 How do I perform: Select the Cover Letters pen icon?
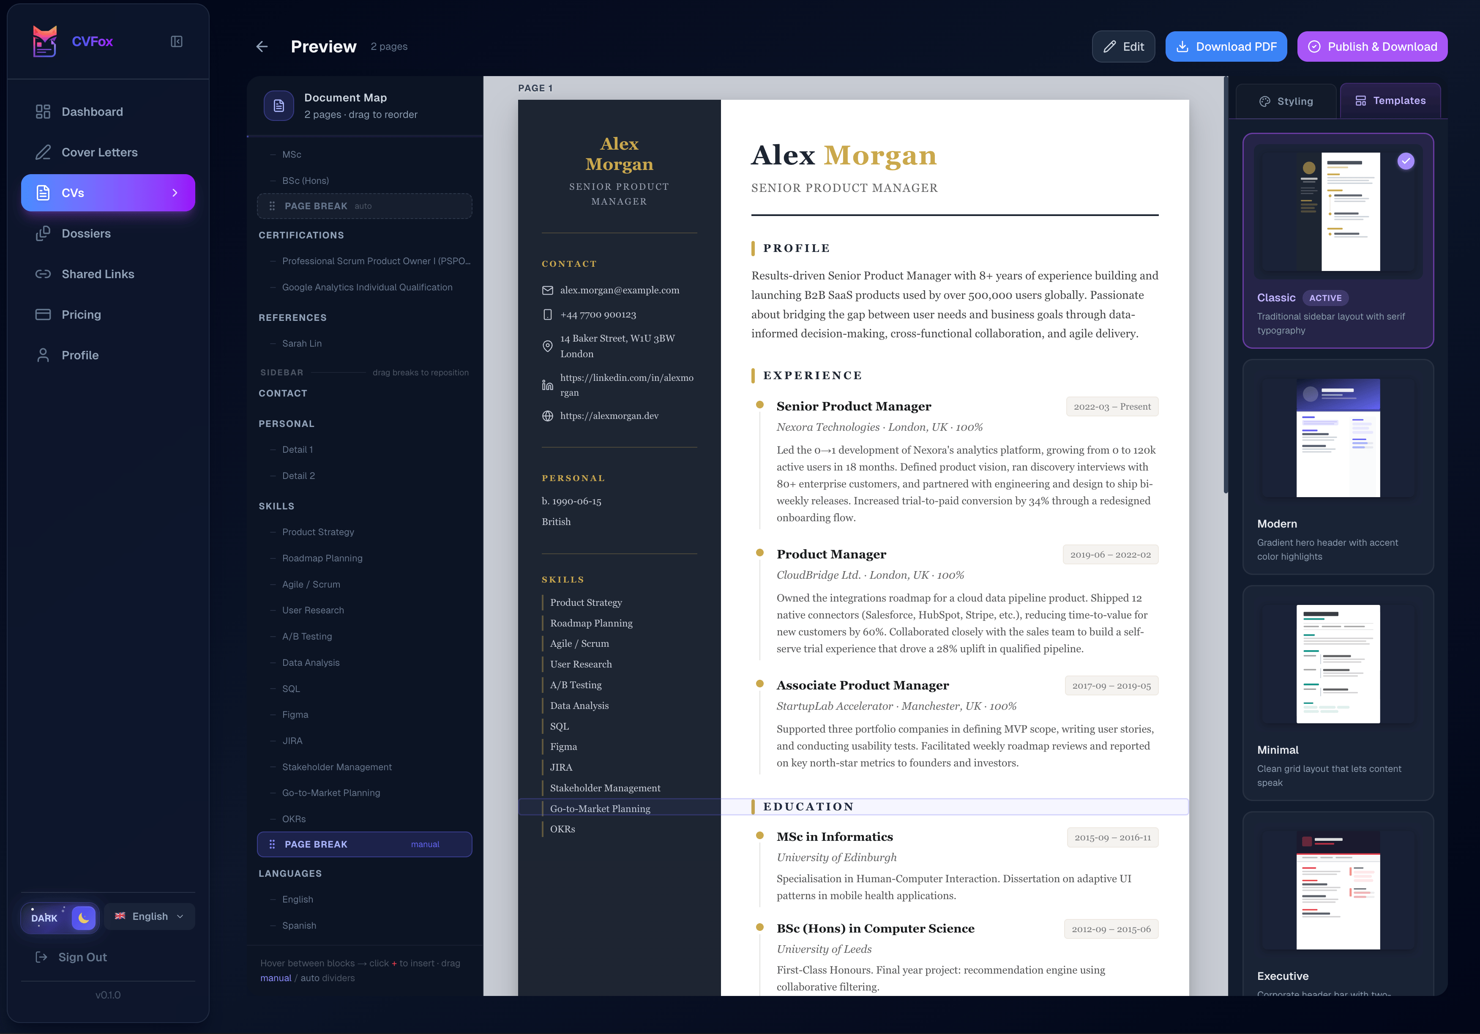click(x=43, y=152)
